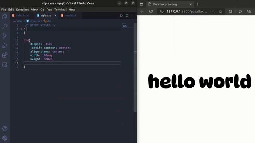Click the 'display: flex;' code line
This screenshot has height=143, width=255.
click(42, 44)
